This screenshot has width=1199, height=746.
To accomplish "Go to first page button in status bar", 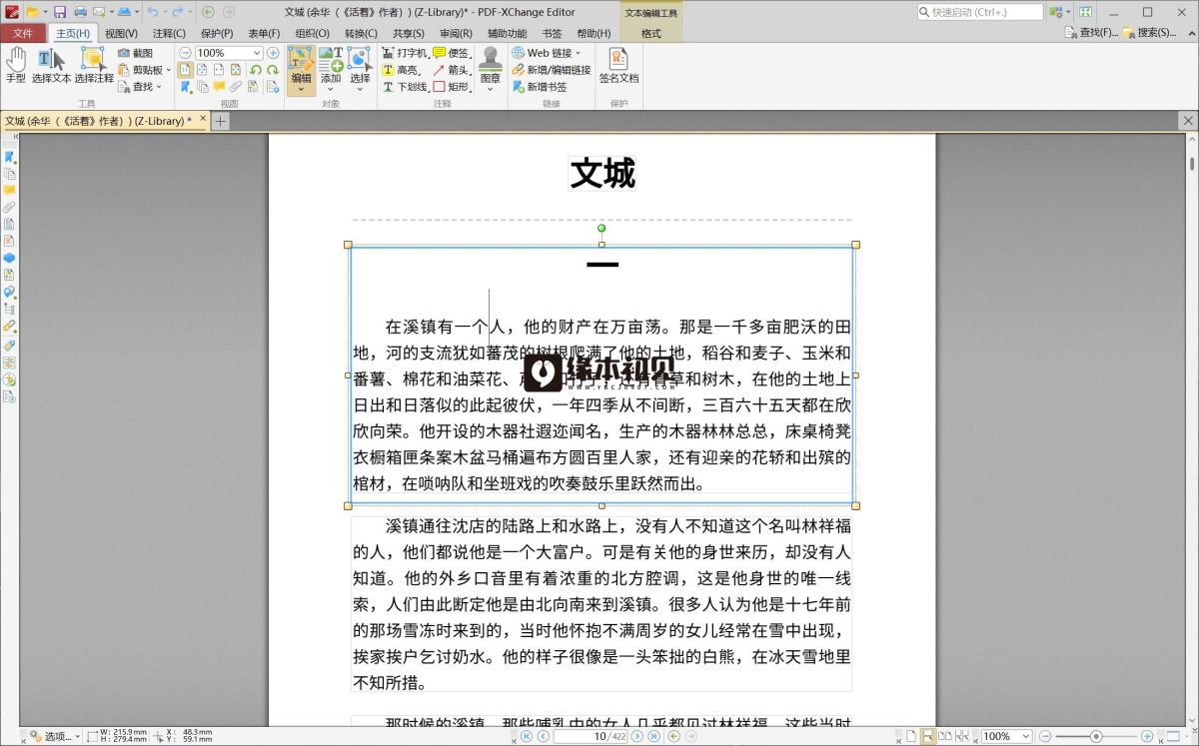I will 527,736.
